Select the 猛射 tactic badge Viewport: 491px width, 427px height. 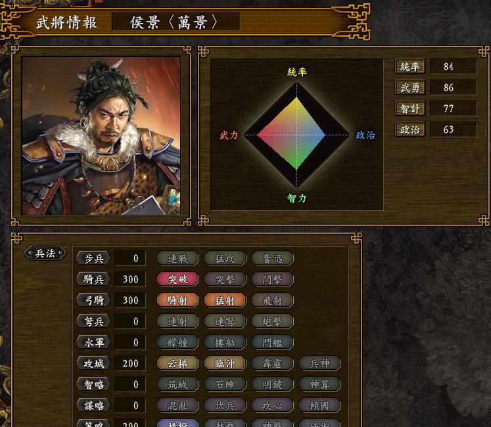coord(225,300)
